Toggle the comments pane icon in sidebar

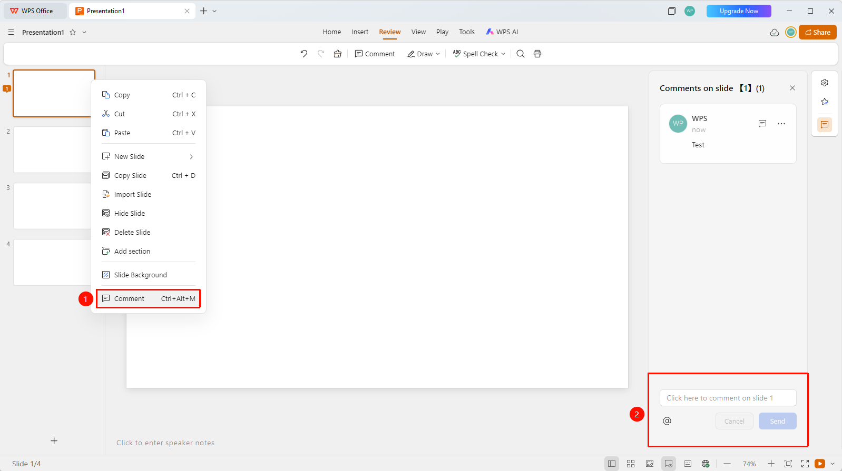825,125
